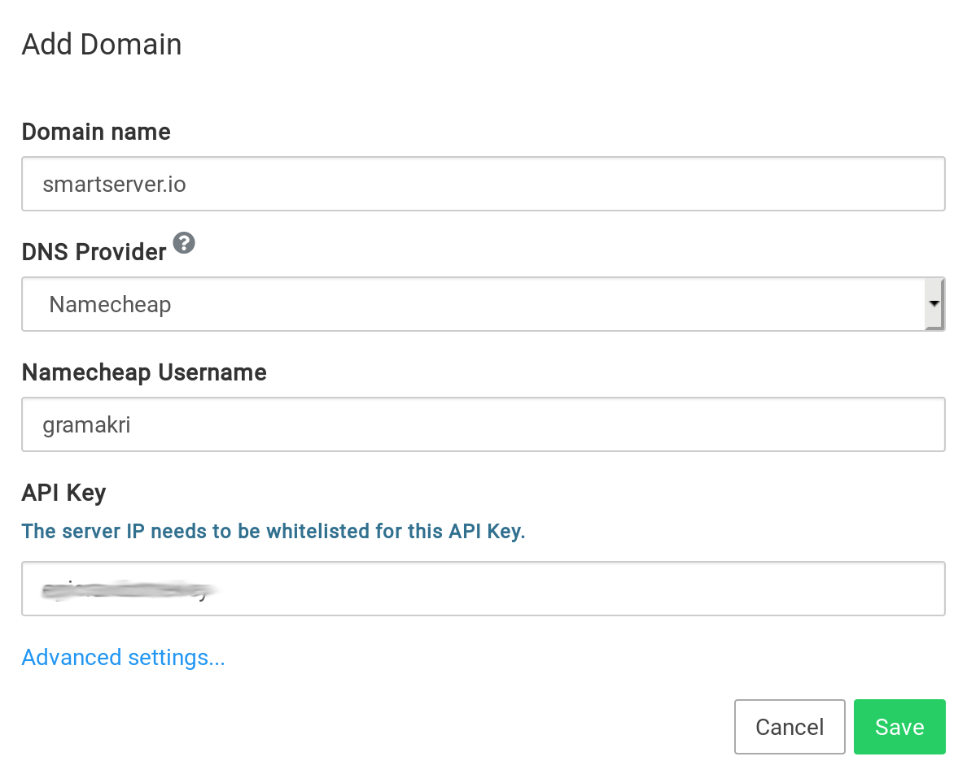Viewport: 967px width, 774px height.
Task: Select the Namecheap Username label
Action: [144, 372]
